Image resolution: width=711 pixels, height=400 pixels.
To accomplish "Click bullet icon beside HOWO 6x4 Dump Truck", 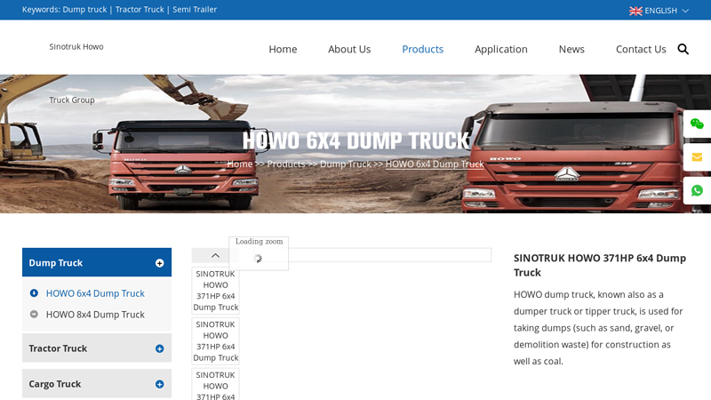I will click(34, 293).
